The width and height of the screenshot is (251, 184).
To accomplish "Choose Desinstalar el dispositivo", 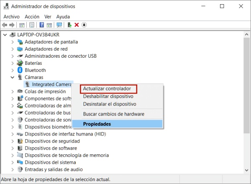I will coord(110,104).
